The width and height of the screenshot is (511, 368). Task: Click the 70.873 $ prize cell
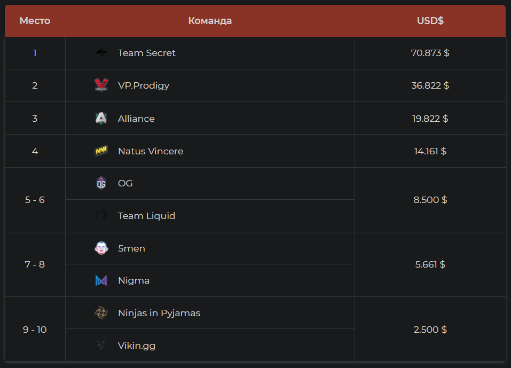coord(430,53)
